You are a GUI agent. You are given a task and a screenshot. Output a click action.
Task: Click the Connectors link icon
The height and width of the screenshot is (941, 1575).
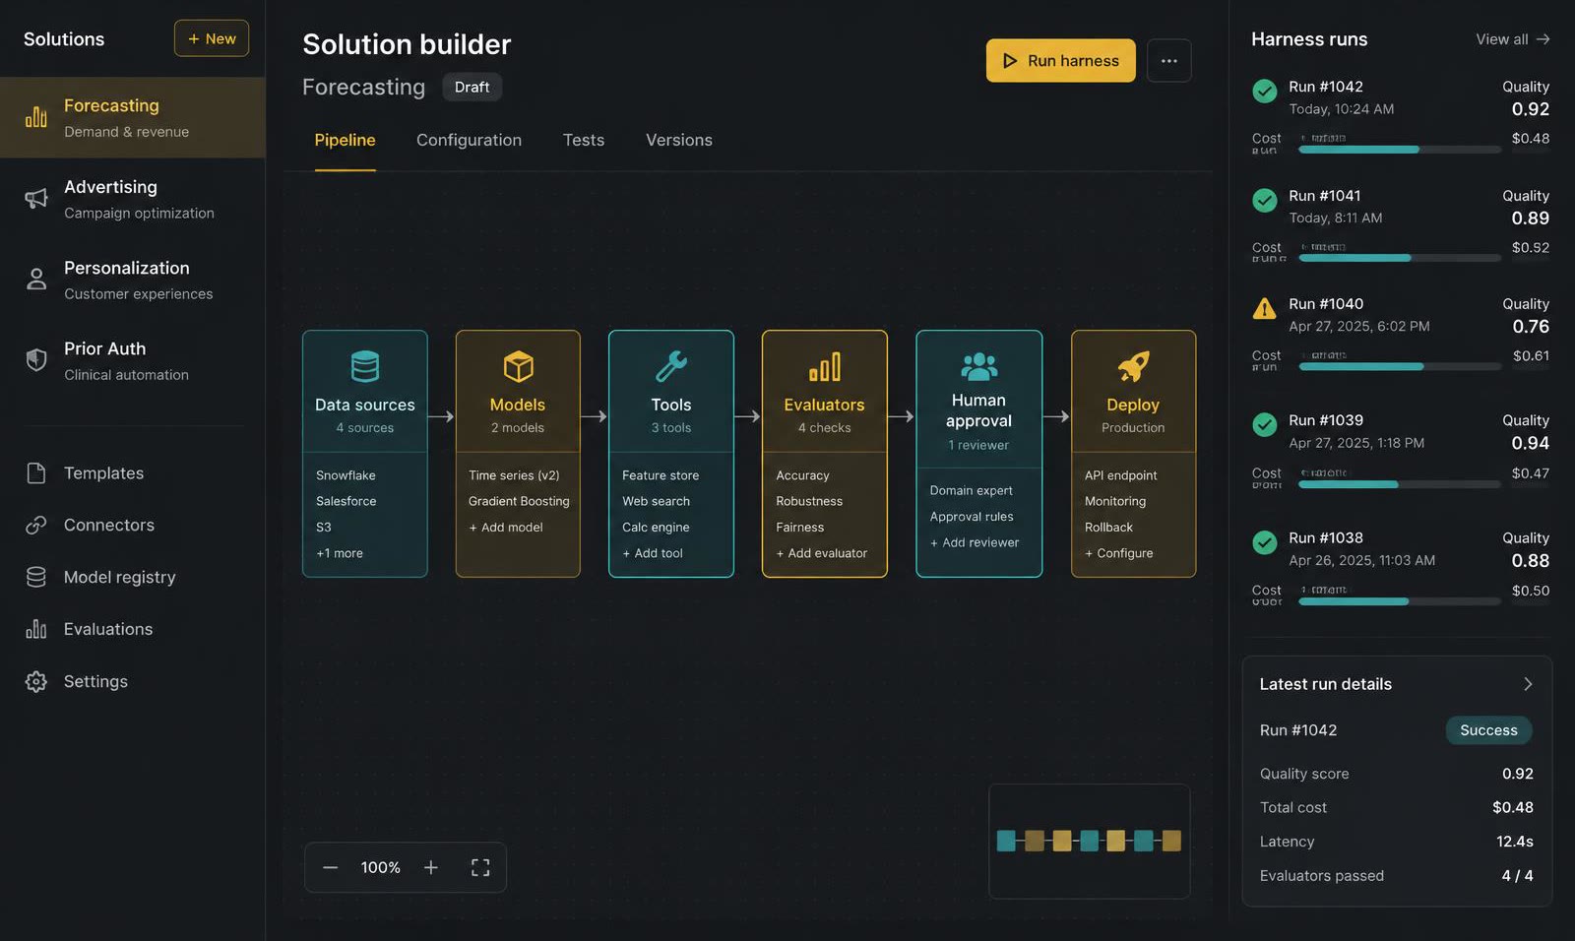coord(36,526)
